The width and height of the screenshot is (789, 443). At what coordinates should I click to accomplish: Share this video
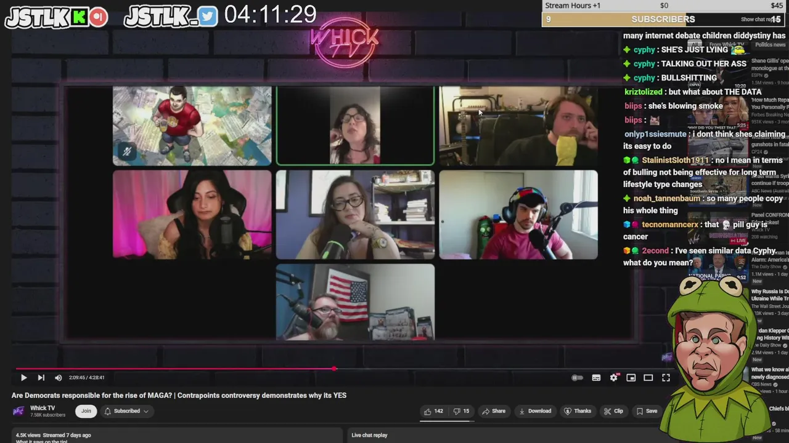pyautogui.click(x=494, y=411)
